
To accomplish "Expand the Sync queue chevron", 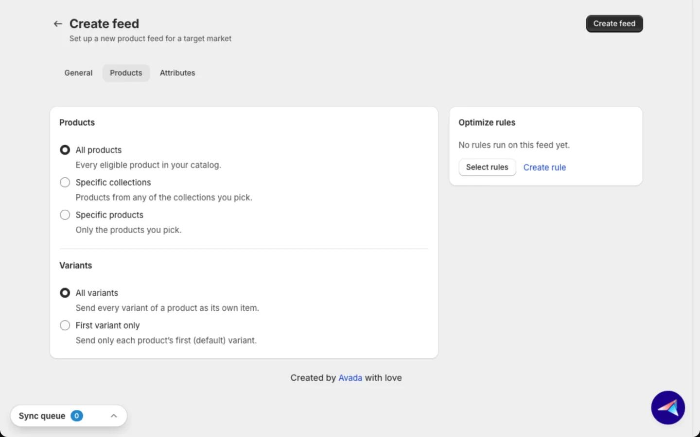I will click(114, 416).
